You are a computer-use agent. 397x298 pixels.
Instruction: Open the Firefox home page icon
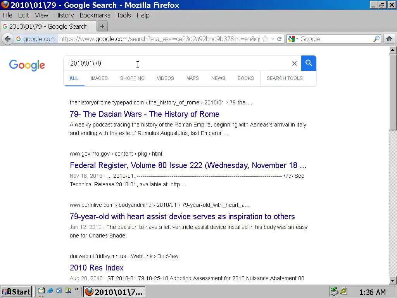tap(389, 39)
